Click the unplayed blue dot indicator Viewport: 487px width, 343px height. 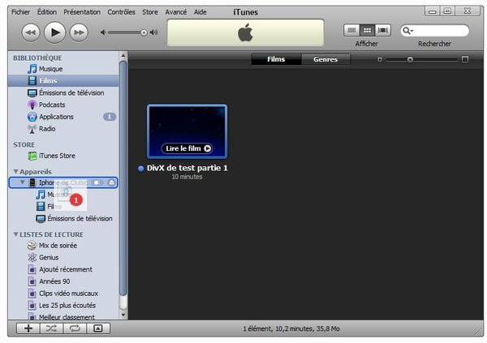click(140, 169)
